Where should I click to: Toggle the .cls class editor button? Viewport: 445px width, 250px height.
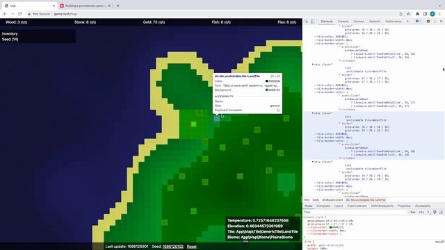click(x=421, y=212)
